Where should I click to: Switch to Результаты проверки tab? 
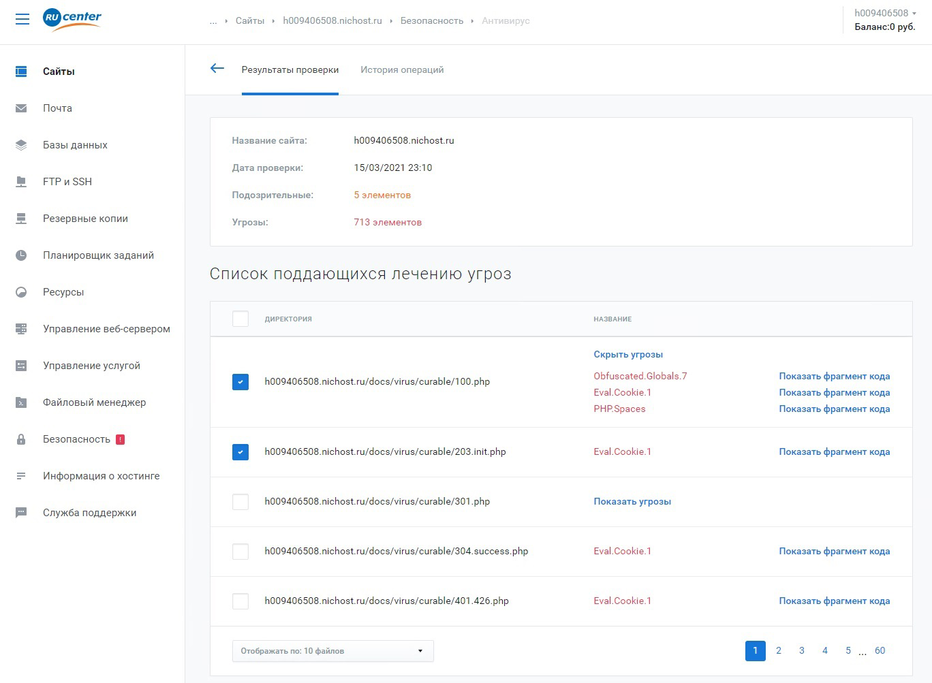click(290, 69)
